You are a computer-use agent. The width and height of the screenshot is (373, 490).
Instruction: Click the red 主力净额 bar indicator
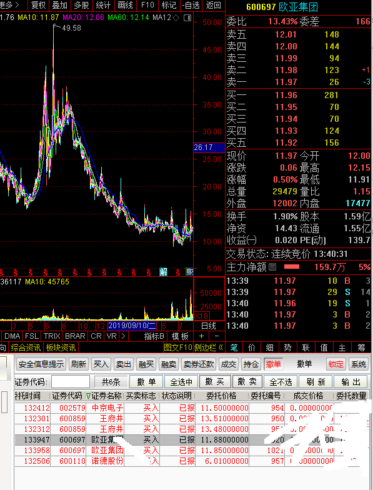pos(292,266)
